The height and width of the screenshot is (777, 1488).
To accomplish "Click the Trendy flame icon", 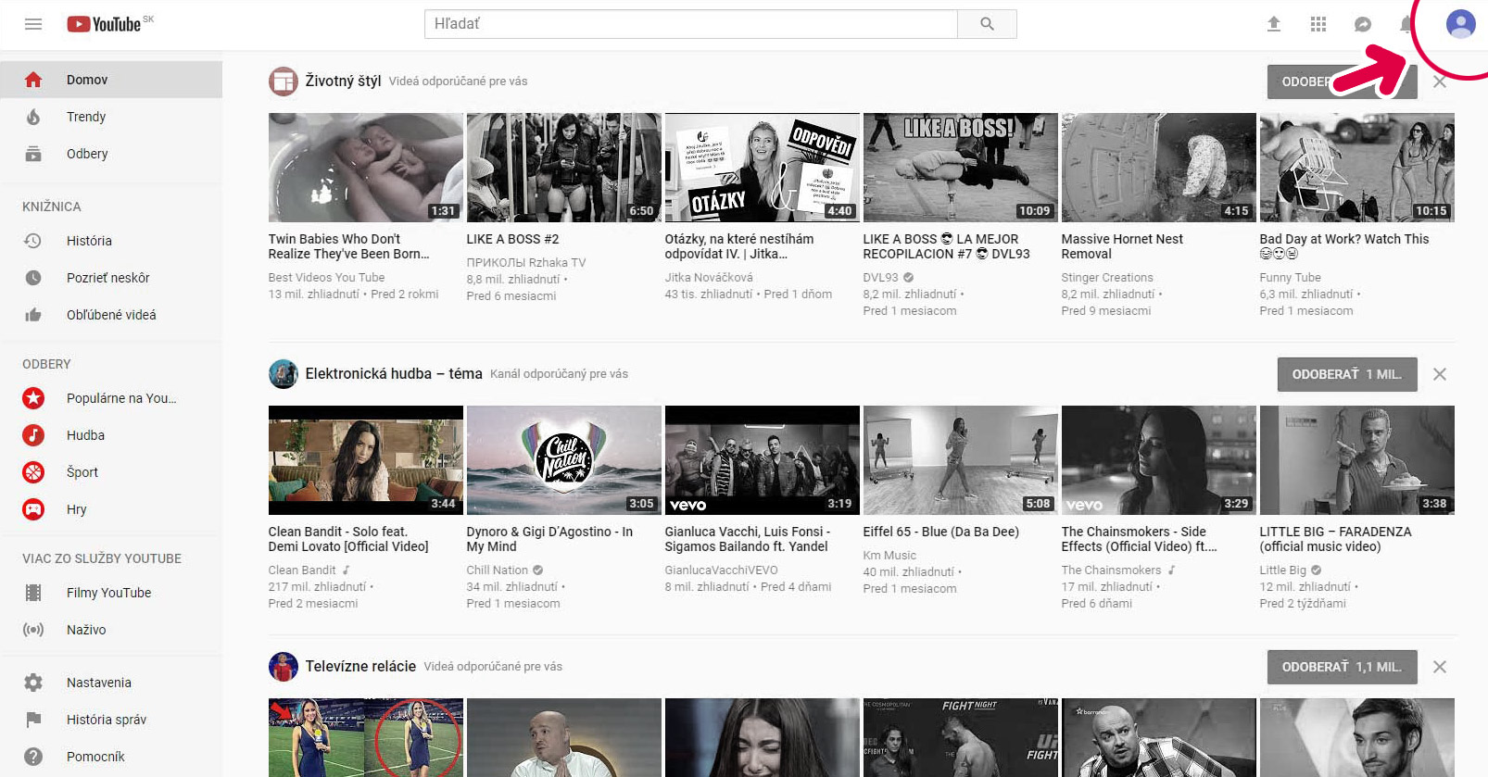I will tap(33, 117).
